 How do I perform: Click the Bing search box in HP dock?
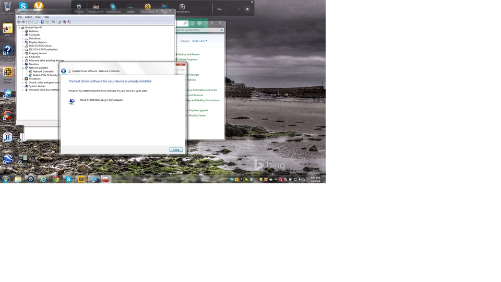228,9
